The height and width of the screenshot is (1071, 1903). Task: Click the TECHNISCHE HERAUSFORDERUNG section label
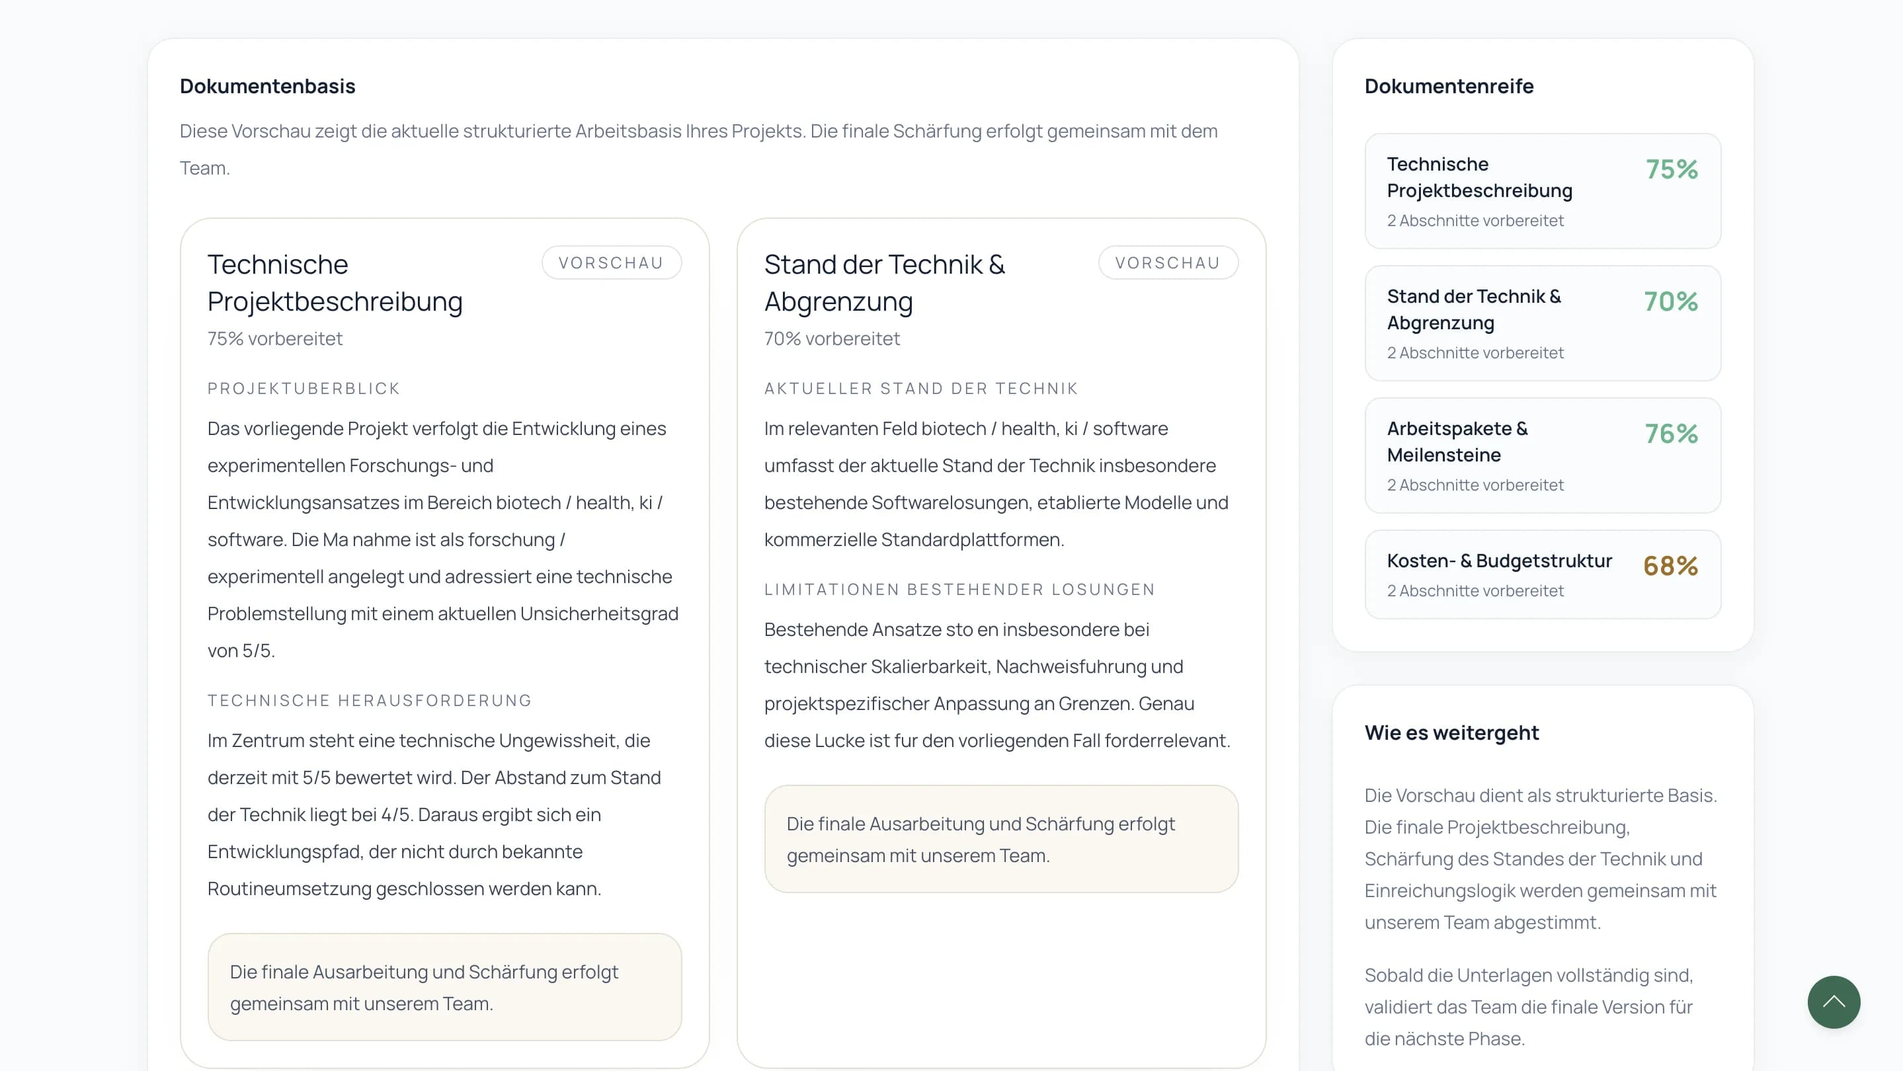[x=370, y=700]
